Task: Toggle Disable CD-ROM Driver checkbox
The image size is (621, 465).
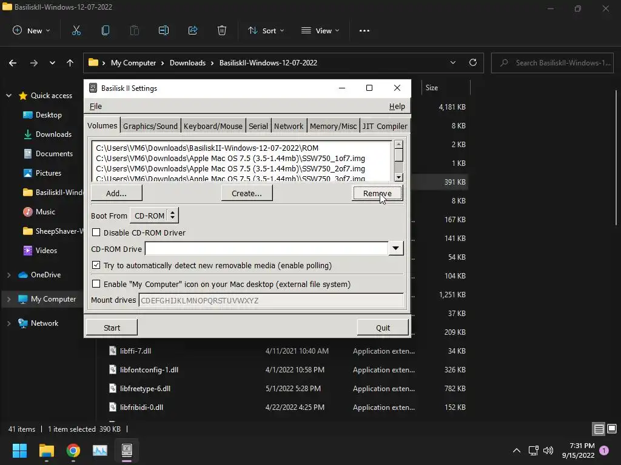Action: point(96,232)
